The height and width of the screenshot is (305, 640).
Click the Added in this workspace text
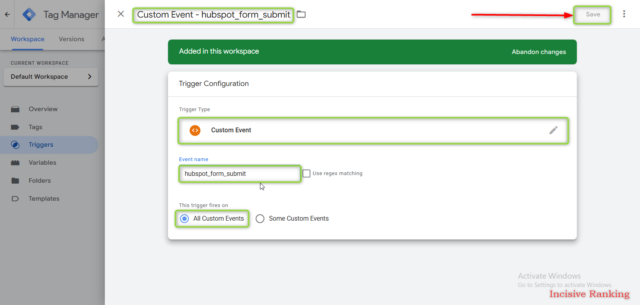(219, 51)
